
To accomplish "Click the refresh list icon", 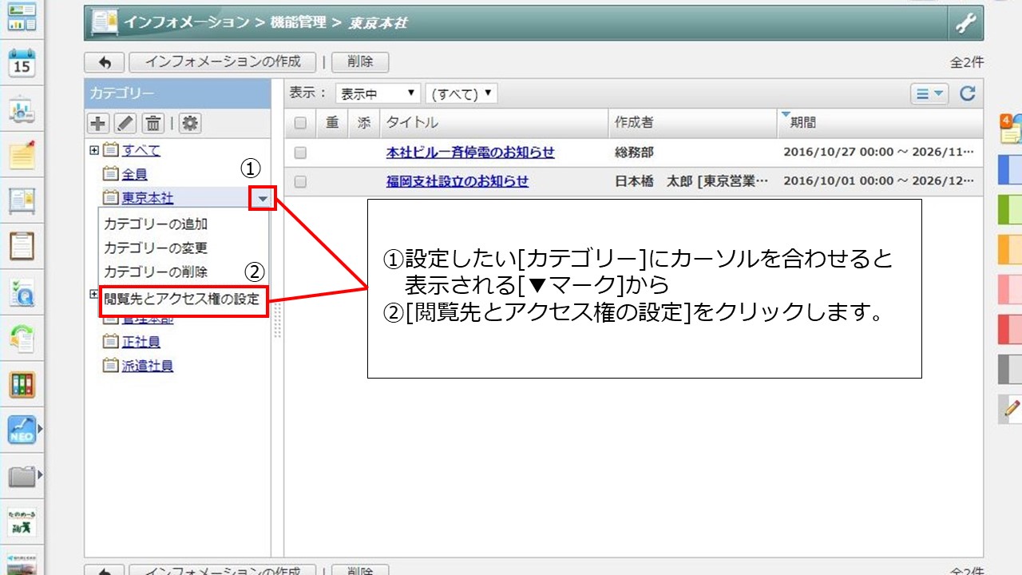I will tap(968, 94).
